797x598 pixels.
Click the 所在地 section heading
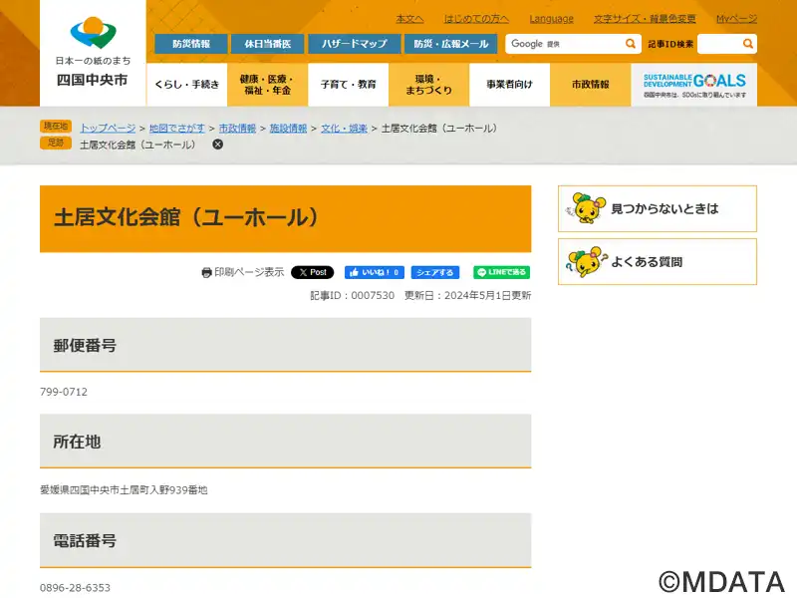77,442
